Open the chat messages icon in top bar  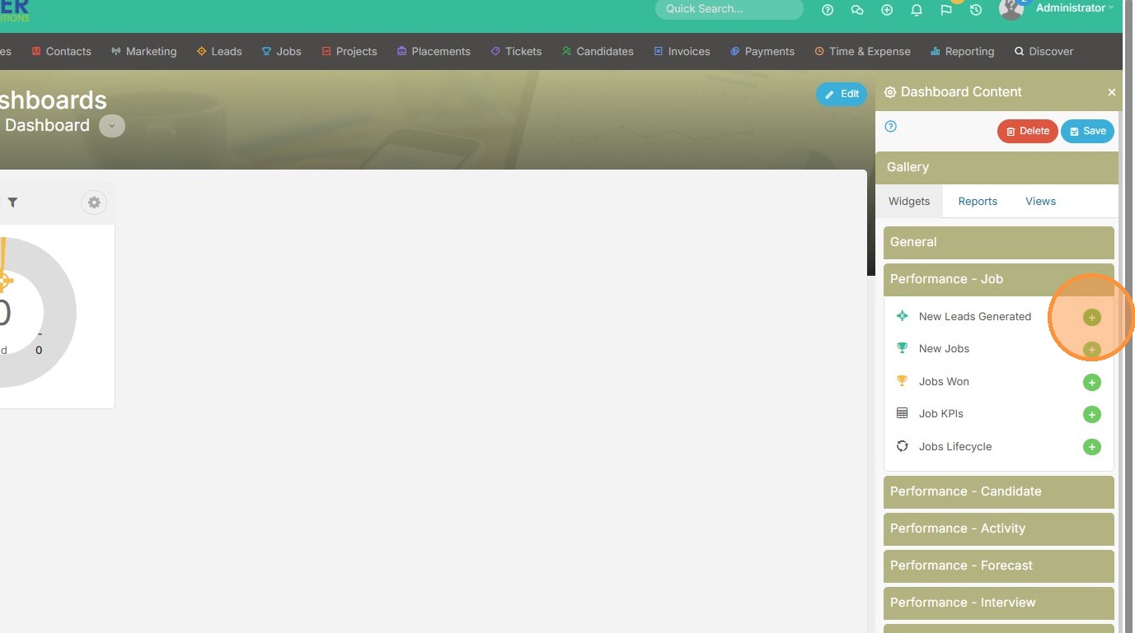coord(857,10)
